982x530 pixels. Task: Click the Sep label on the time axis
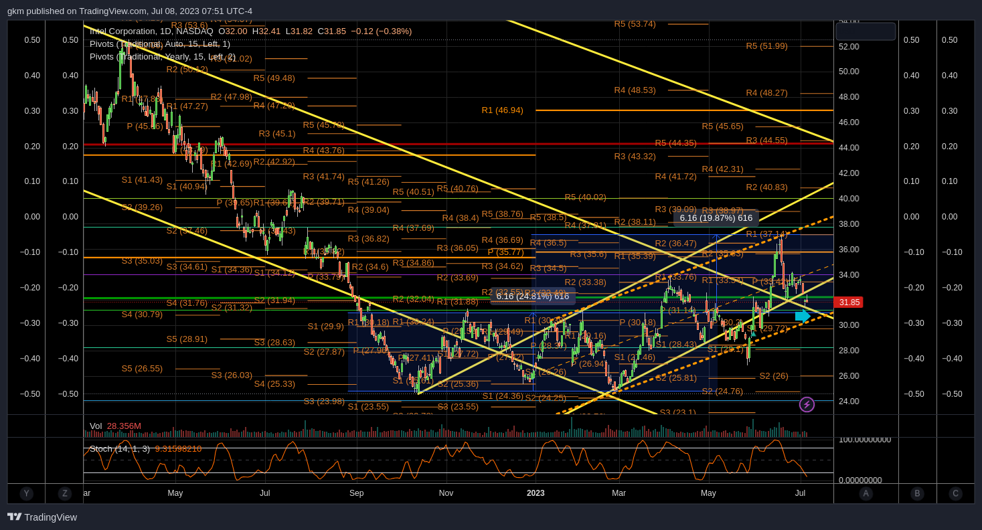click(357, 493)
